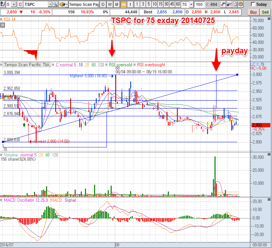This screenshot has width=272, height=248.
Task: Click the MACD label in oscillator legend
Action: (56, 200)
